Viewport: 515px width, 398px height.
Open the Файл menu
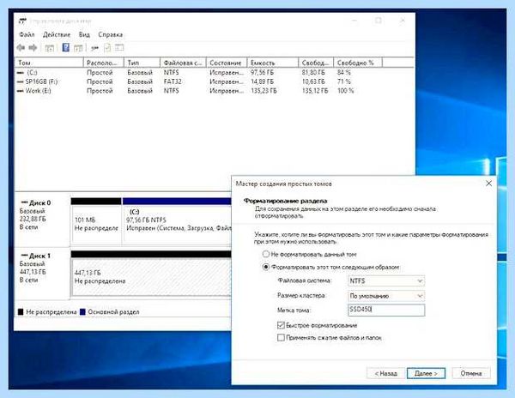click(27, 34)
